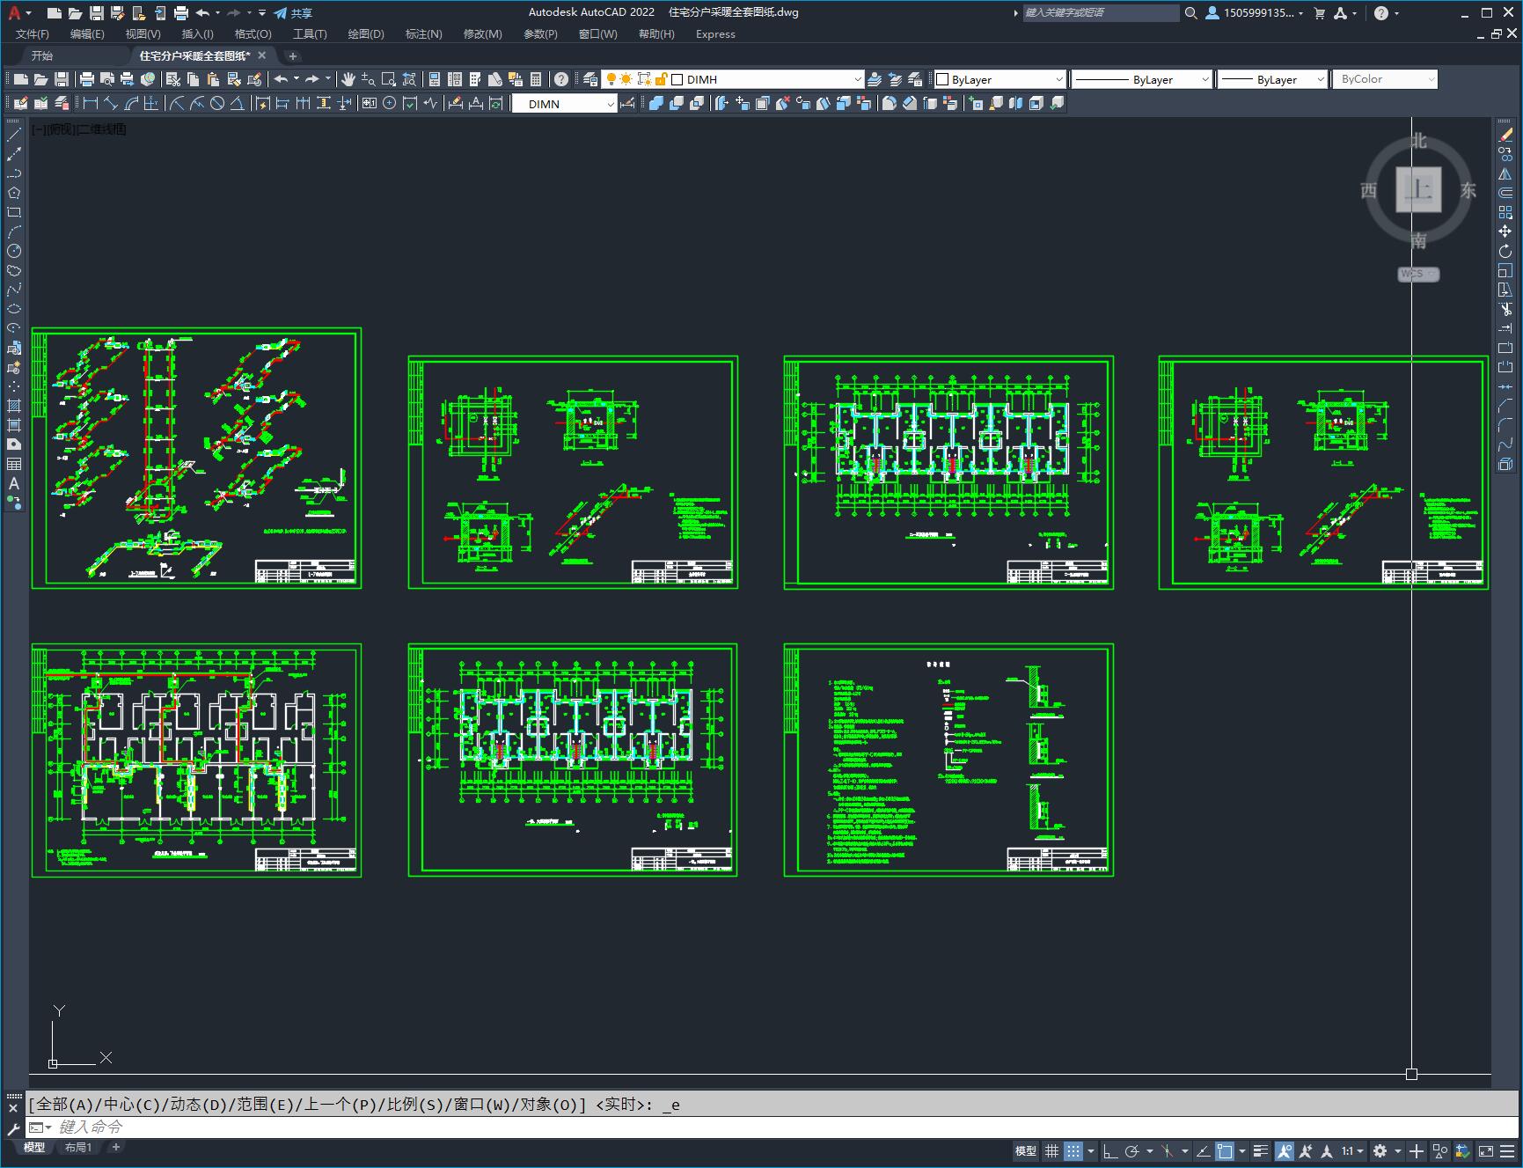Click the 模型 button in status bar
The image size is (1523, 1168).
coord(1026,1150)
